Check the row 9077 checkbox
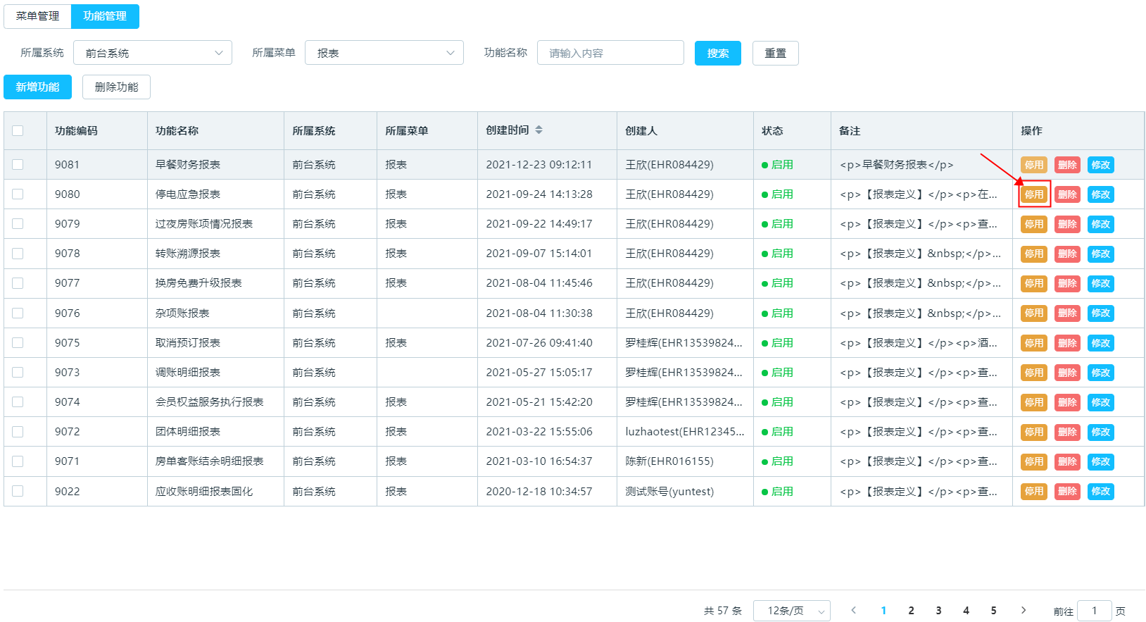 click(x=18, y=282)
